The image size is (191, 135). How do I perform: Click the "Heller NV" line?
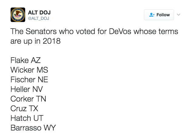click(x=27, y=89)
